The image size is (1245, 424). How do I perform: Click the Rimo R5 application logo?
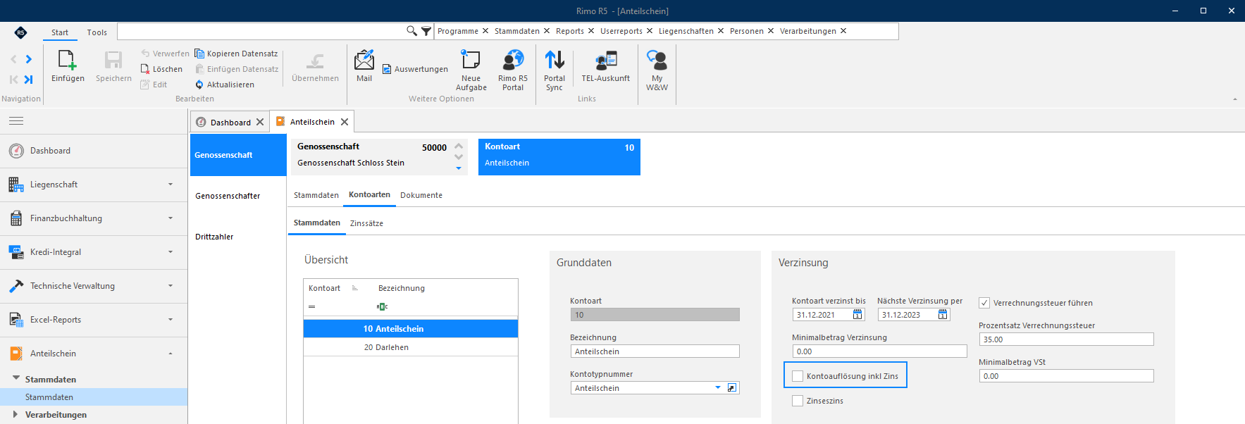tap(20, 32)
